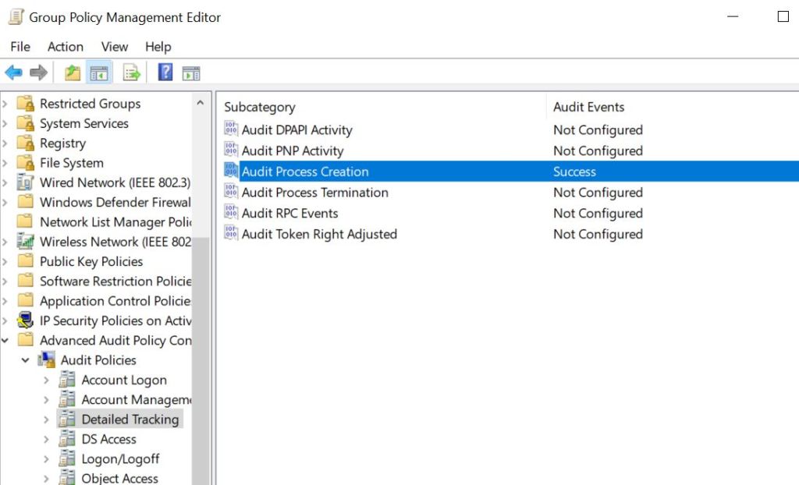Select the Audit RPC Events entry
This screenshot has width=799, height=485.
(x=289, y=214)
